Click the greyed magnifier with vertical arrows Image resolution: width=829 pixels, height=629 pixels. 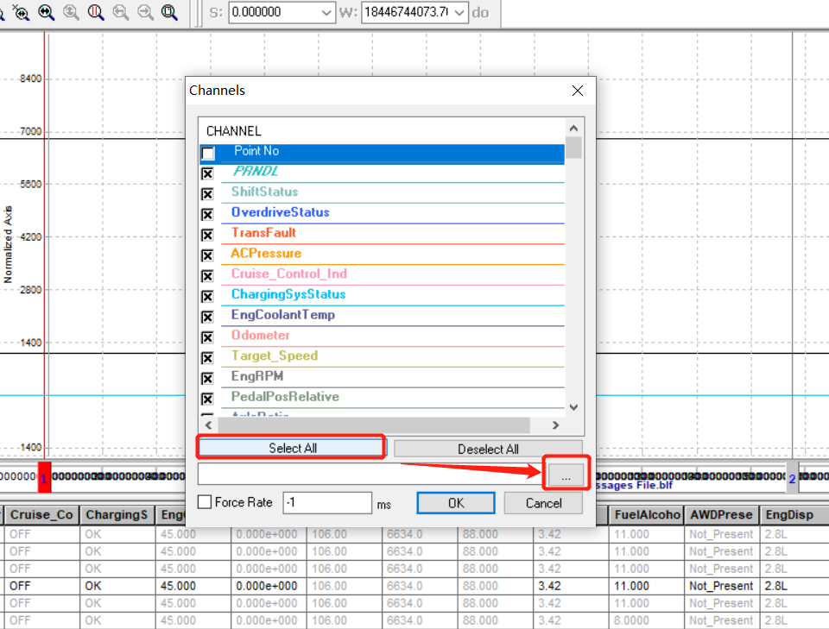71,11
